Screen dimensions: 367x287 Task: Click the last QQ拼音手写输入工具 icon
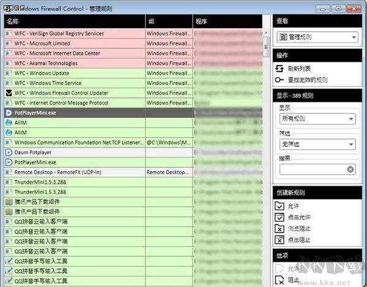[9, 281]
